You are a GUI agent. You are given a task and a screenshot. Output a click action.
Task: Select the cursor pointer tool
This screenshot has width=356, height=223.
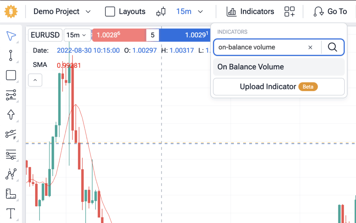coord(11,36)
